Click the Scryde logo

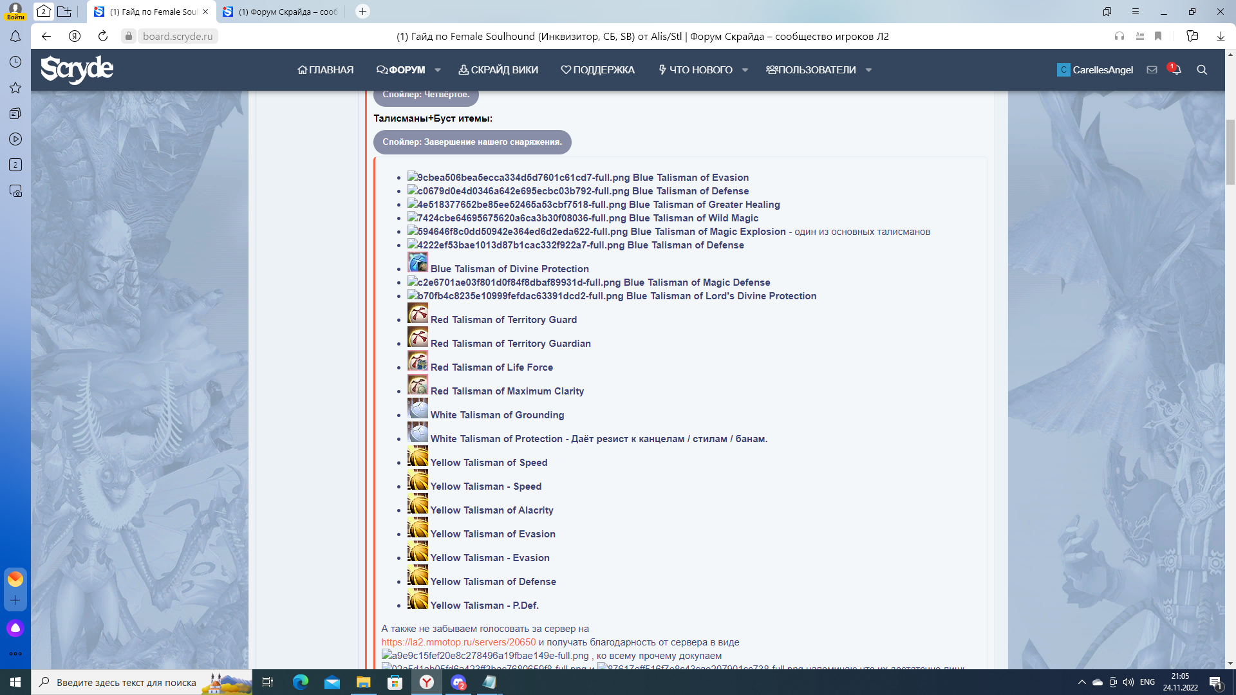tap(77, 69)
